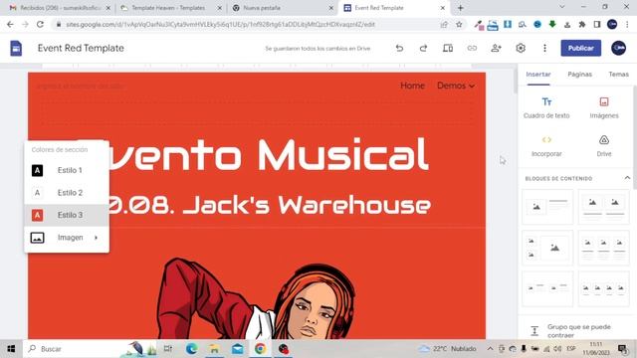637x358 pixels.
Task: Click the address bar URL
Action: tap(220, 24)
